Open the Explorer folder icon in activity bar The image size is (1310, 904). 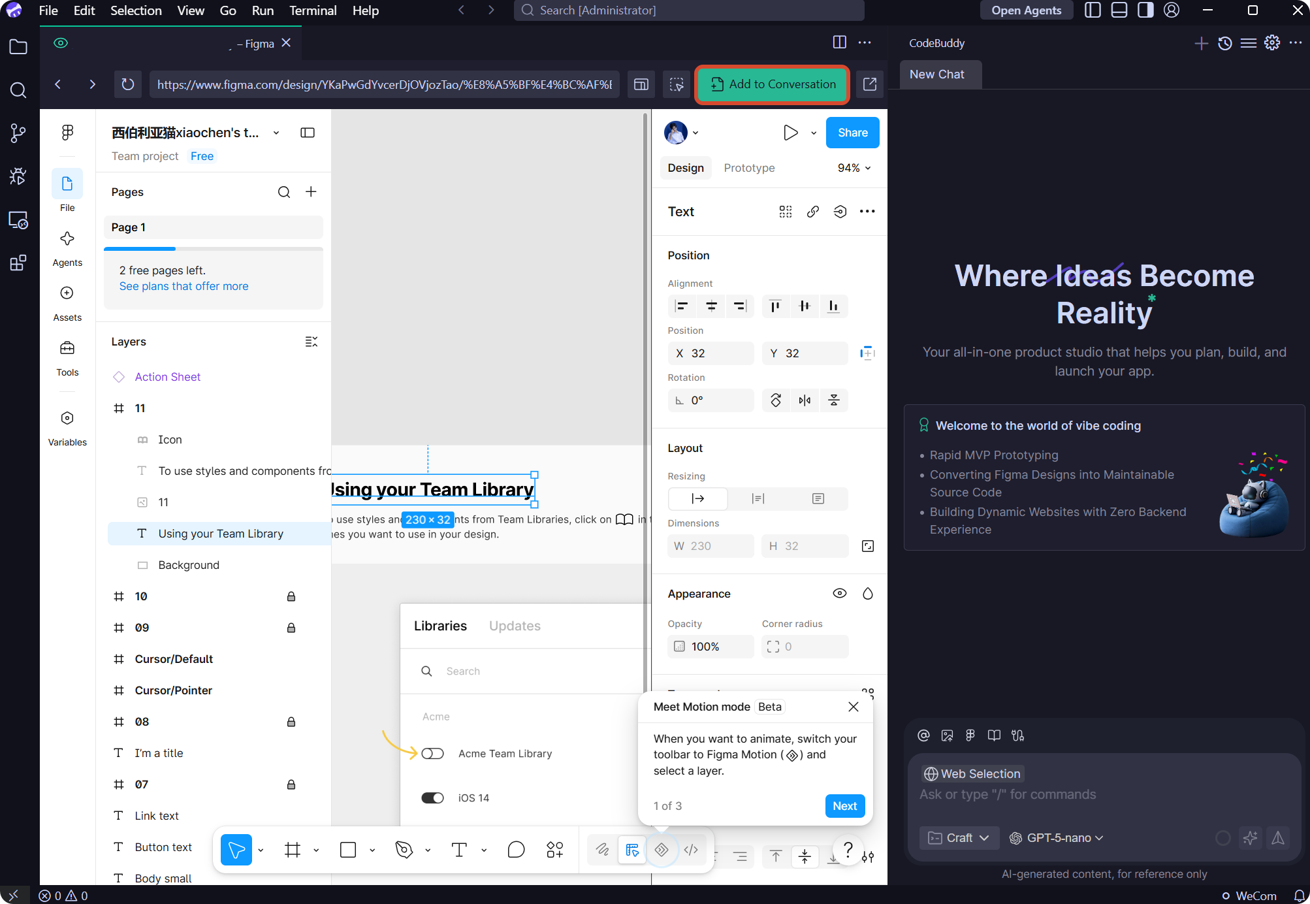point(18,46)
